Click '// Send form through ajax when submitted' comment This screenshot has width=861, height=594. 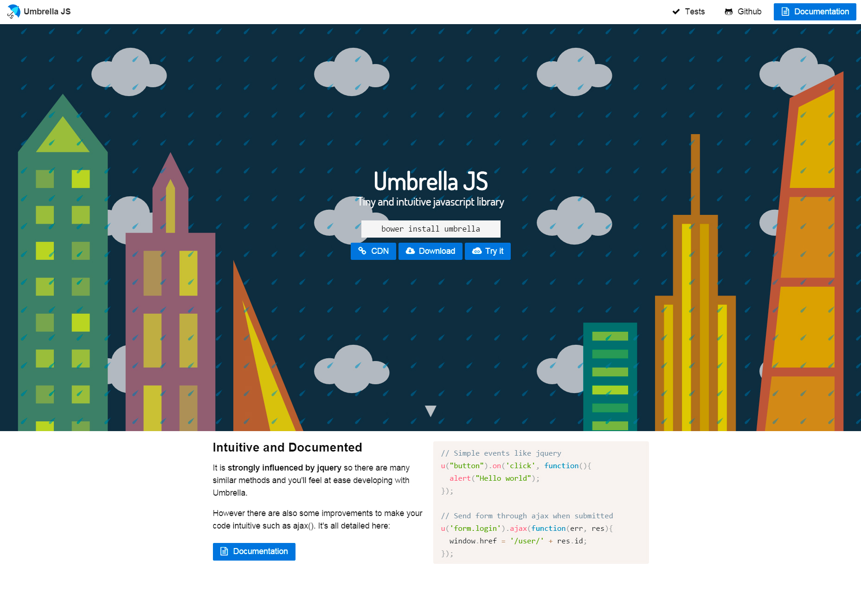pos(527,516)
